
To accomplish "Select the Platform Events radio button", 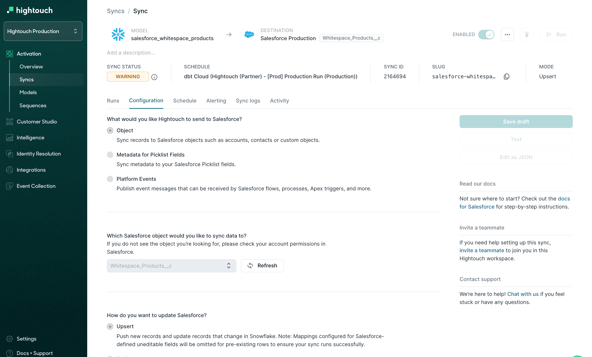I will pos(110,179).
